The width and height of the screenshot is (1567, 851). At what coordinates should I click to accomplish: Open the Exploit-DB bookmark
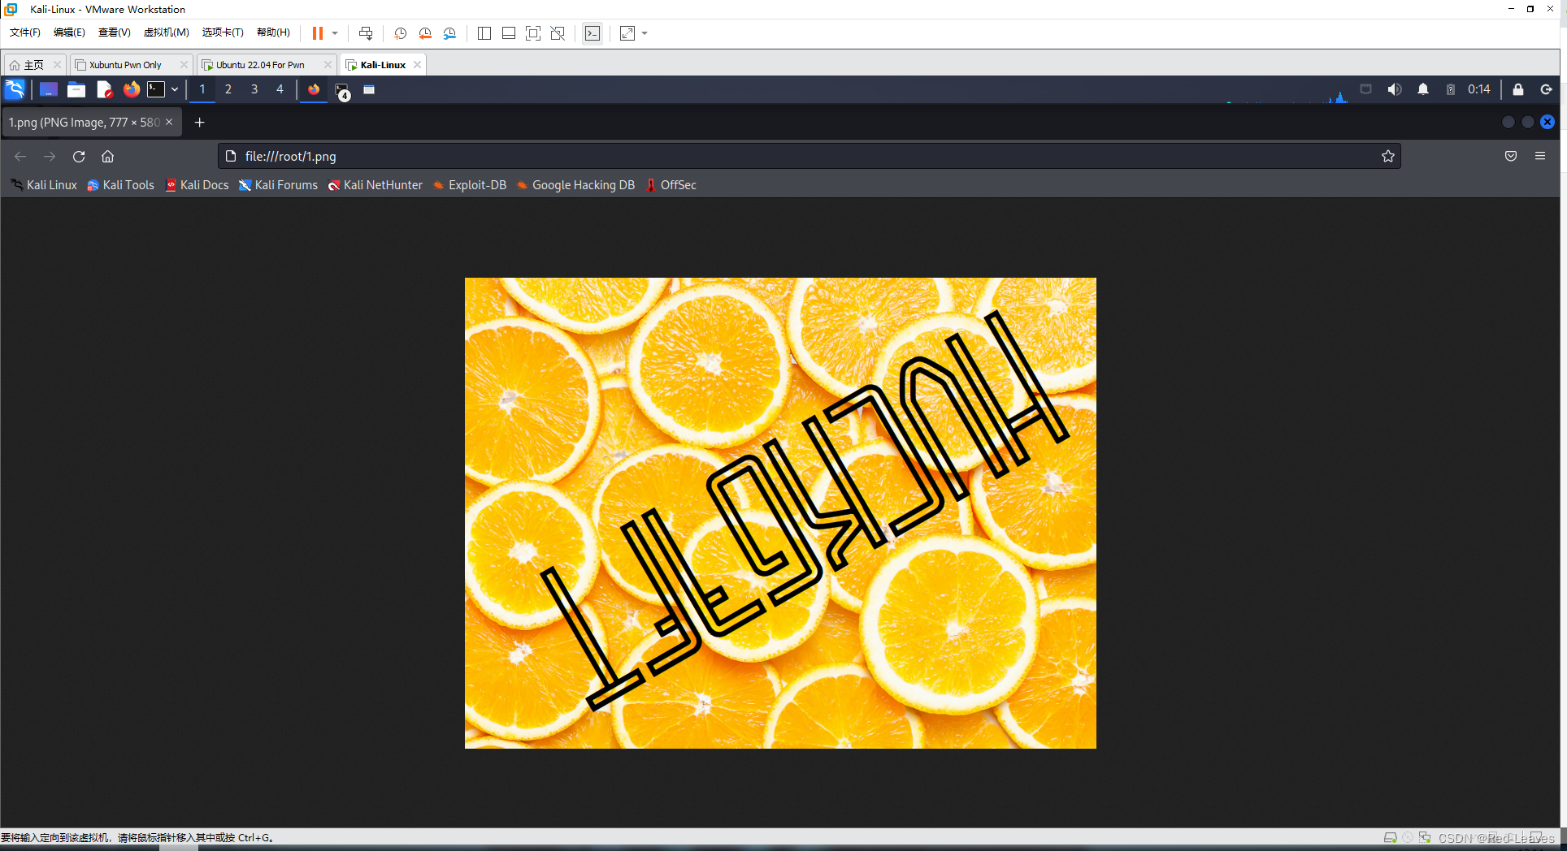click(x=470, y=185)
